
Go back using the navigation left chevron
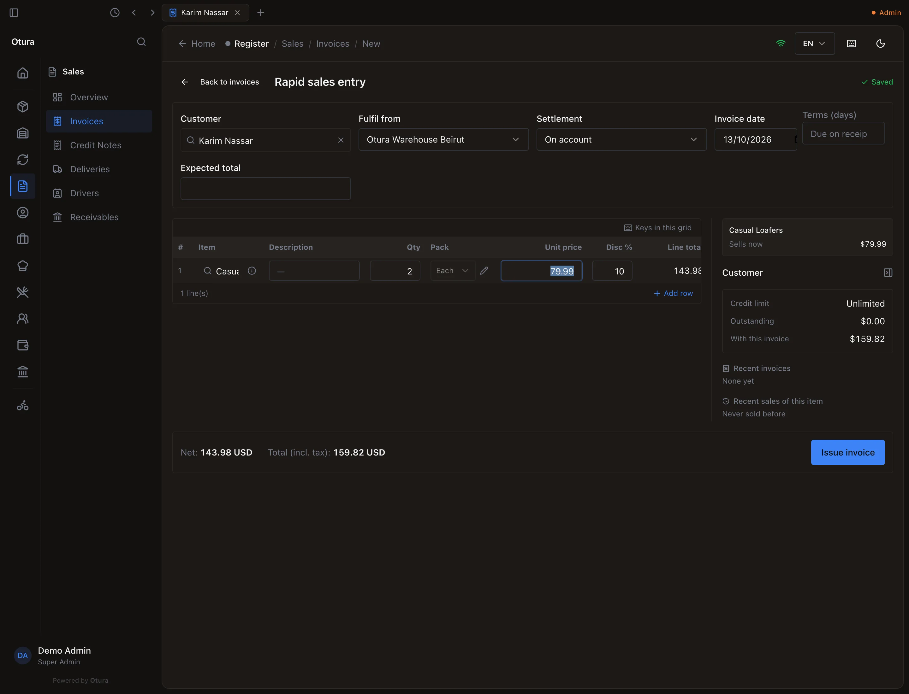click(x=134, y=13)
